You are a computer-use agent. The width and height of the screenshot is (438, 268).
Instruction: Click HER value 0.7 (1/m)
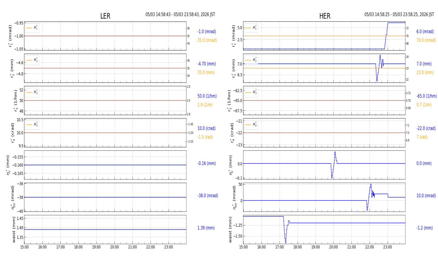(x=424, y=105)
